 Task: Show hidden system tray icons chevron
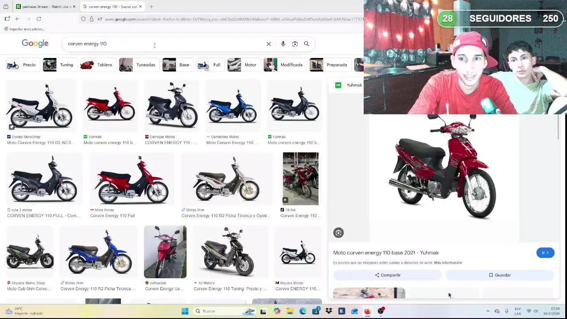[488, 311]
